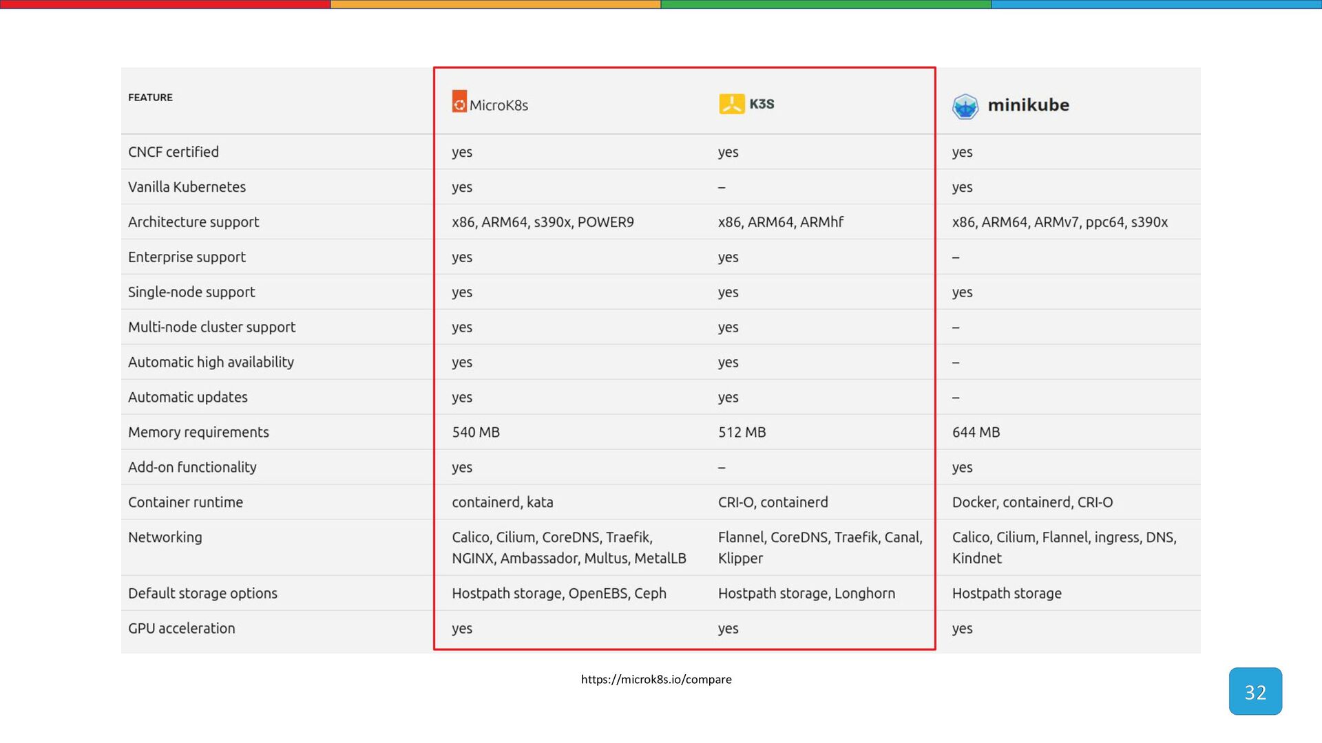Click the MicroK8s text in the header
1322x743 pixels.
pos(499,106)
